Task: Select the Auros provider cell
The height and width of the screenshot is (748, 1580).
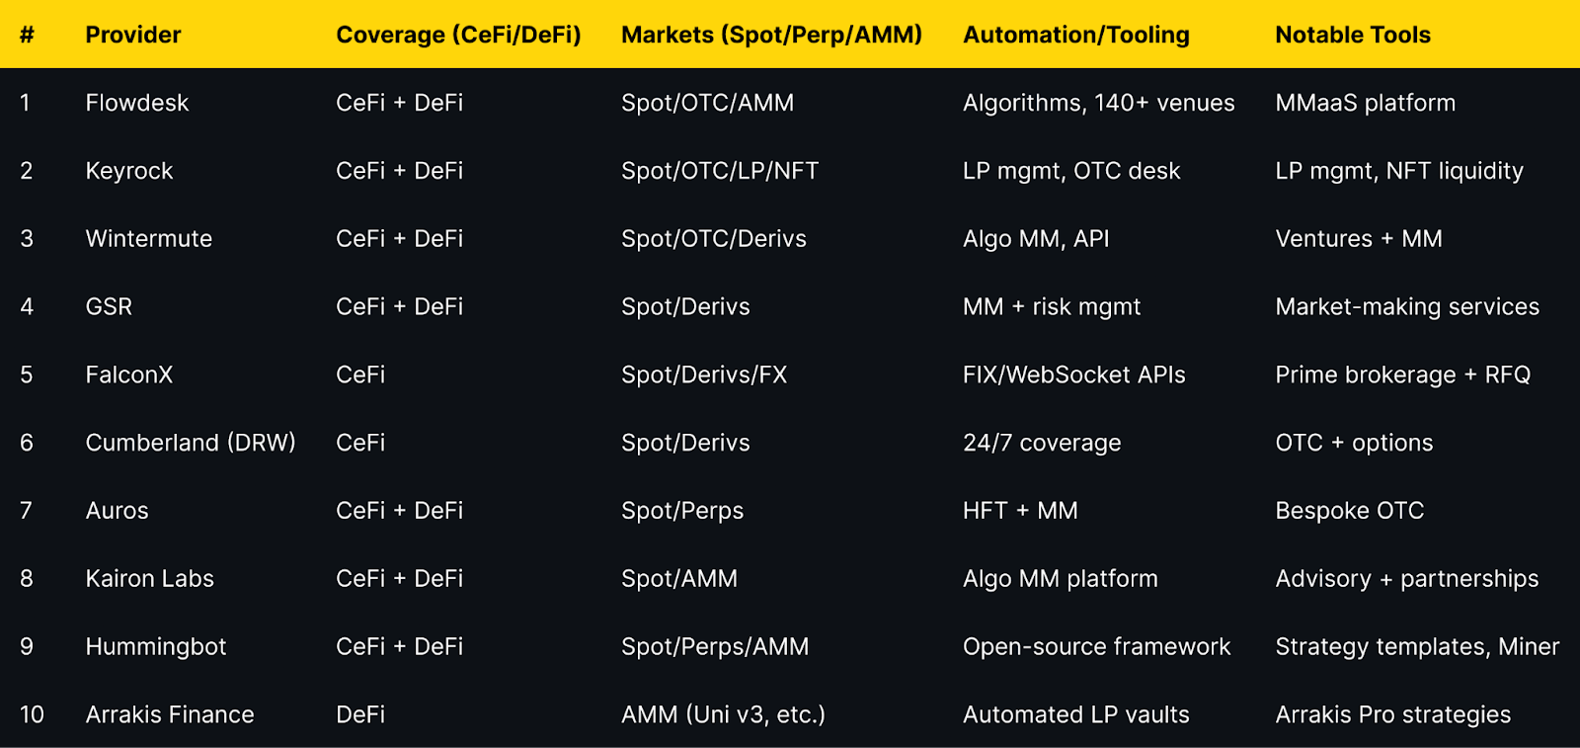Action: pyautogui.click(x=118, y=511)
